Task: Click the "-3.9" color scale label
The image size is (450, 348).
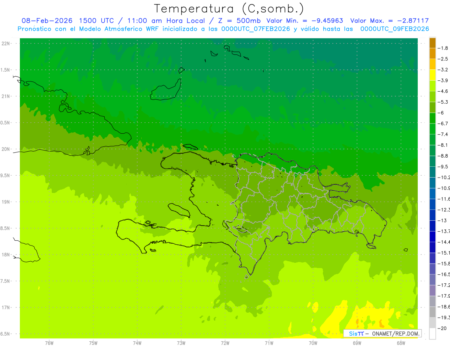Action: pyautogui.click(x=444, y=80)
